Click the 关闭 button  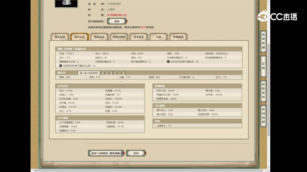[136, 153]
